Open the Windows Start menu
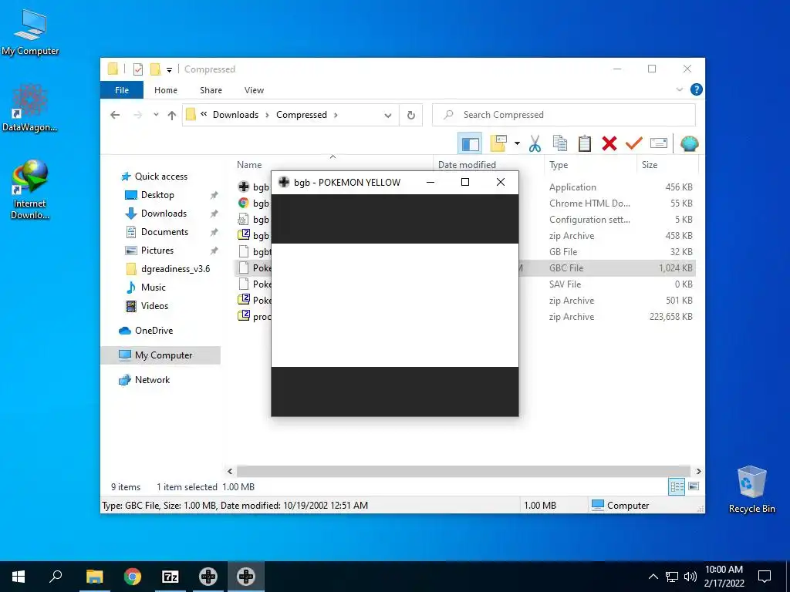This screenshot has width=790, height=592. pos(19,577)
